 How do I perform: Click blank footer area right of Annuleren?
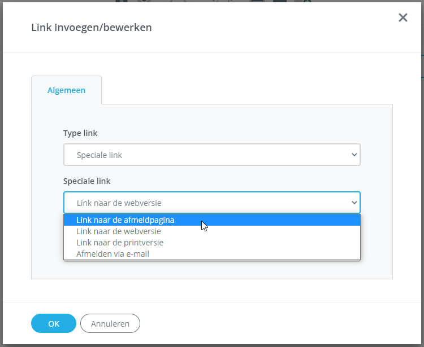pyautogui.click(x=271, y=323)
